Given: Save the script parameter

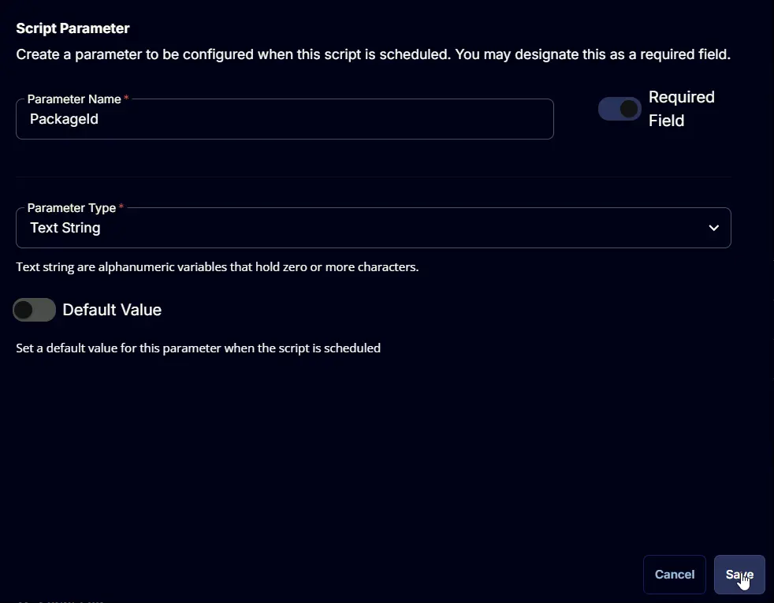Looking at the screenshot, I should click(739, 575).
